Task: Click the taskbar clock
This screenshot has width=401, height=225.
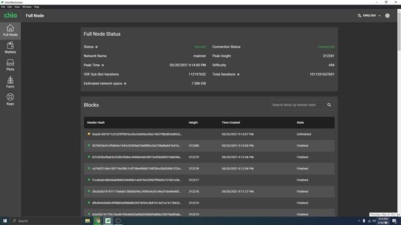Action: coord(383,221)
